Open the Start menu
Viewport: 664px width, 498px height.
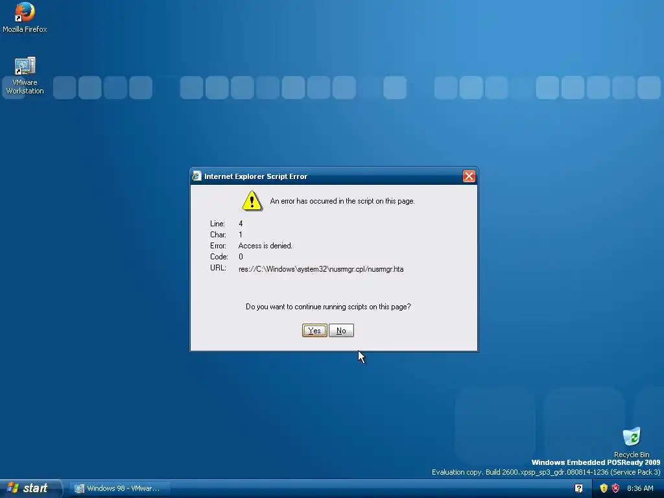tap(30, 488)
